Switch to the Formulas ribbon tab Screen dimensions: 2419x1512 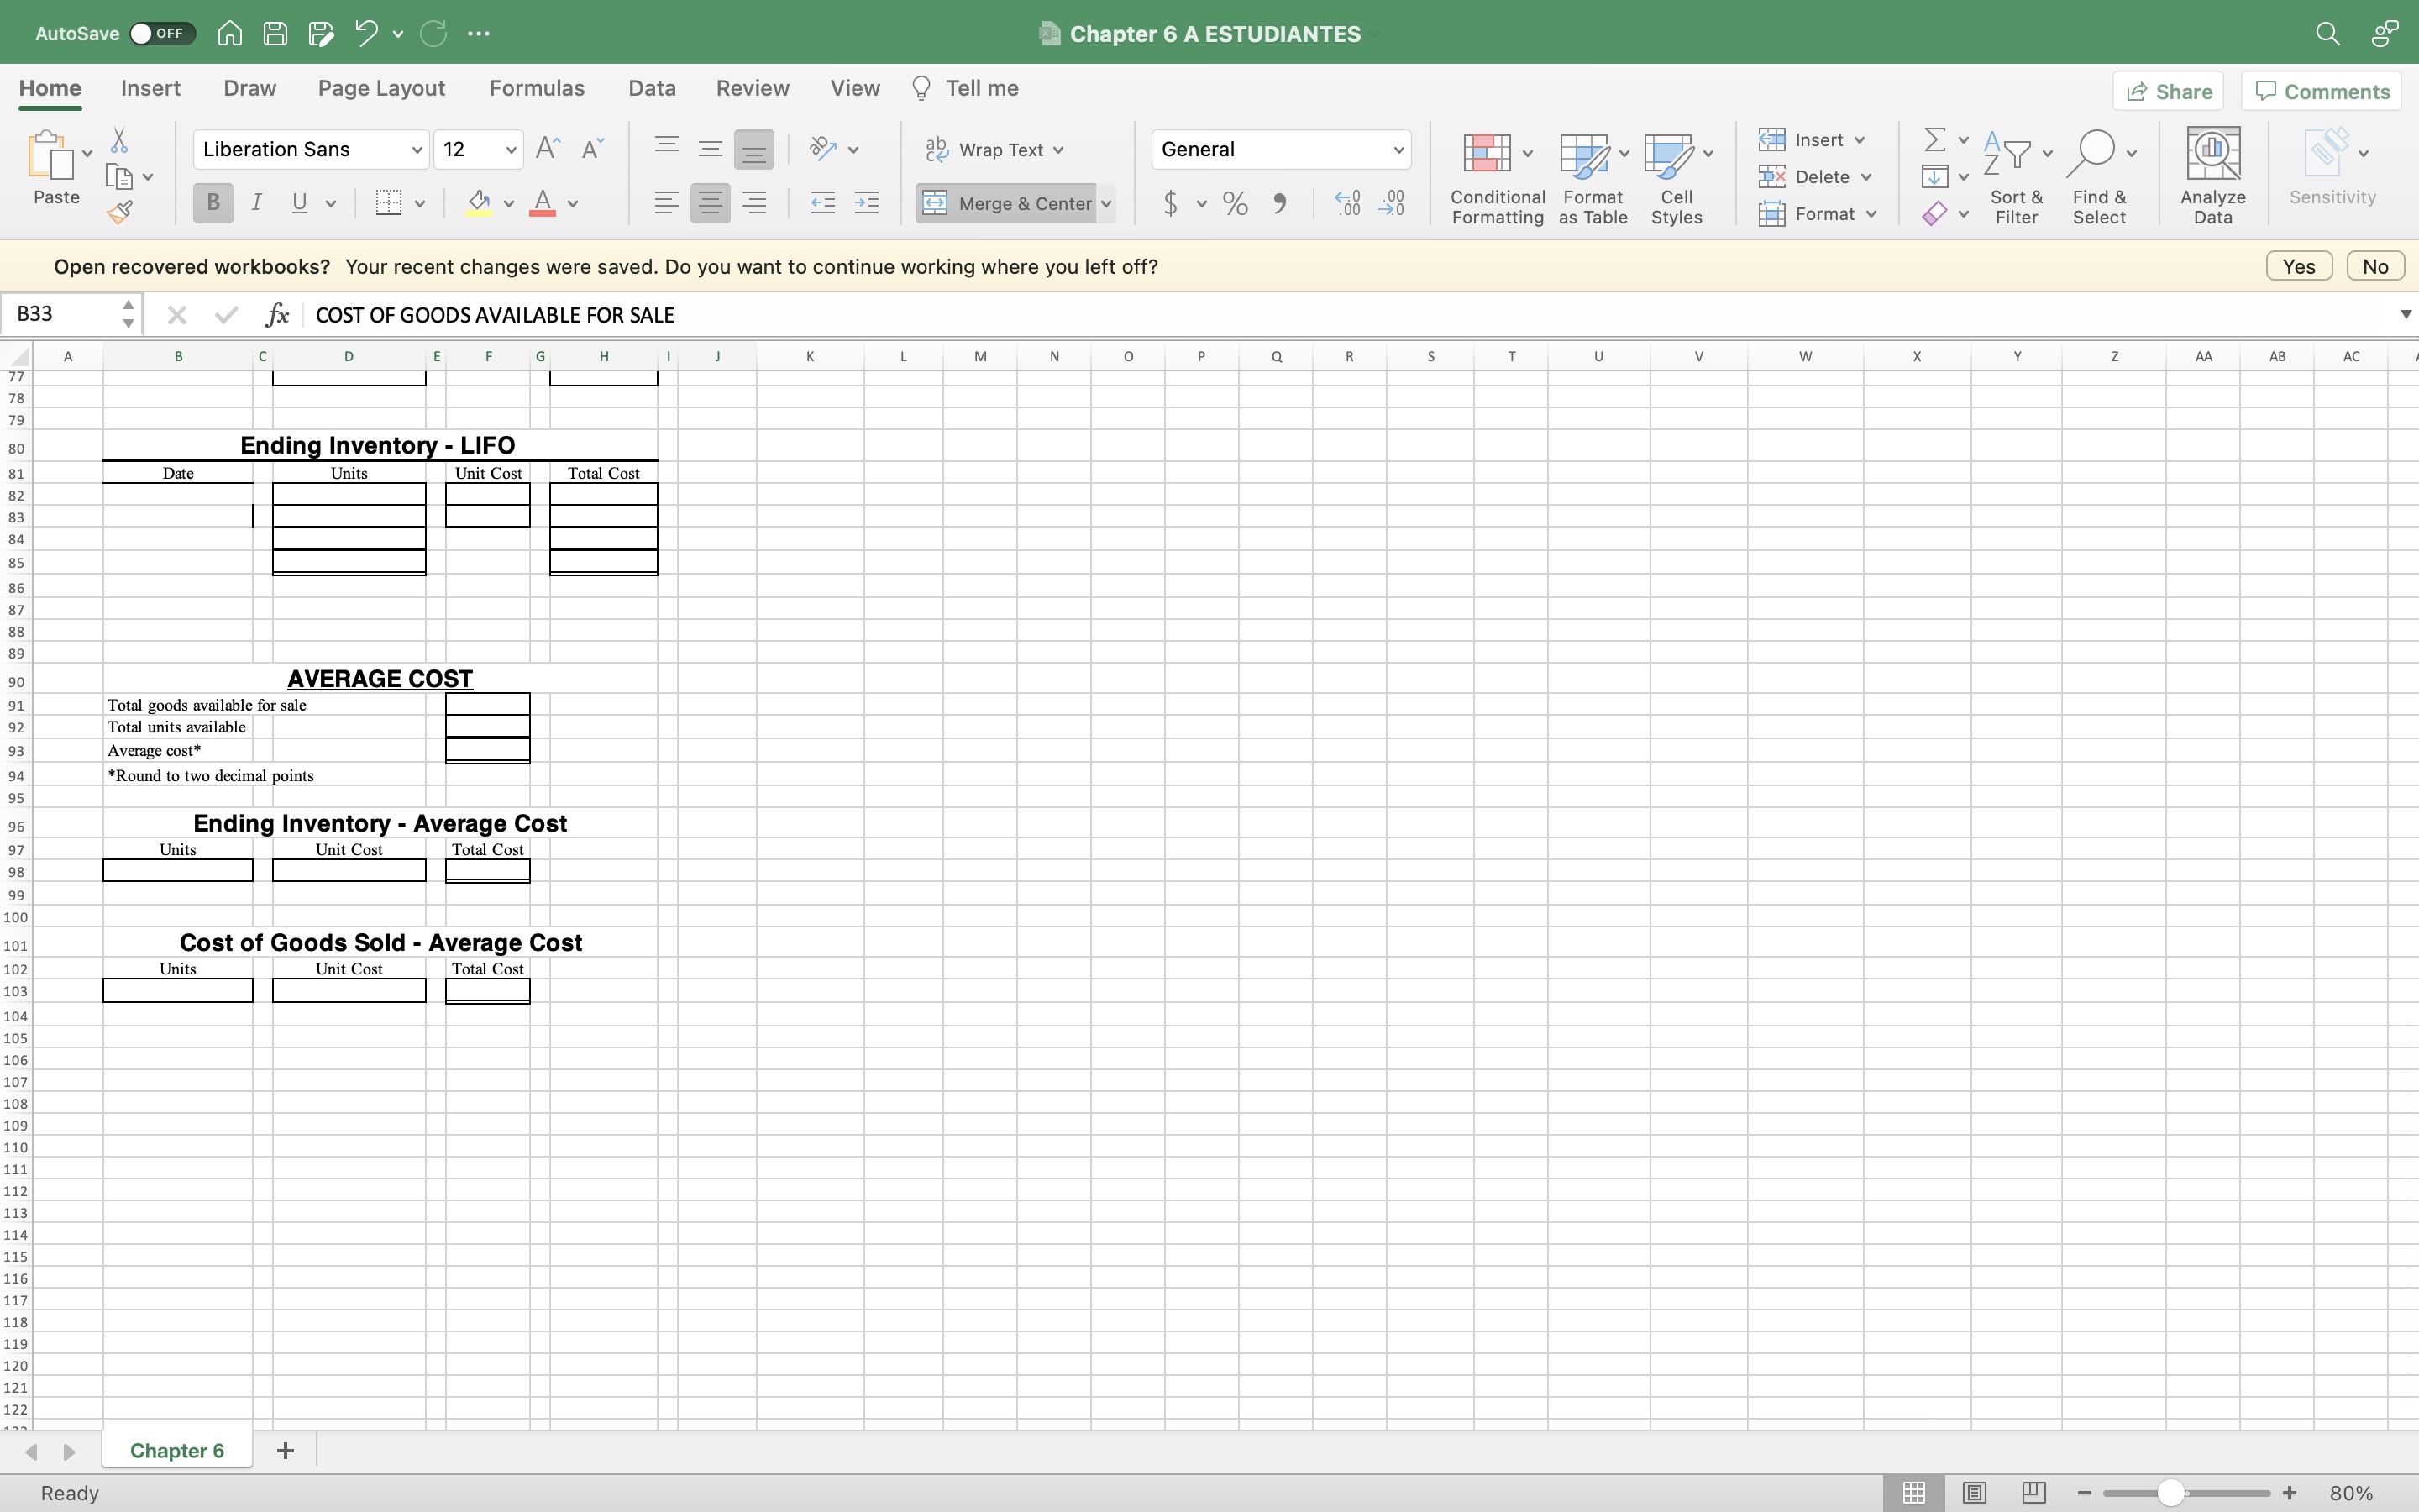click(x=536, y=88)
